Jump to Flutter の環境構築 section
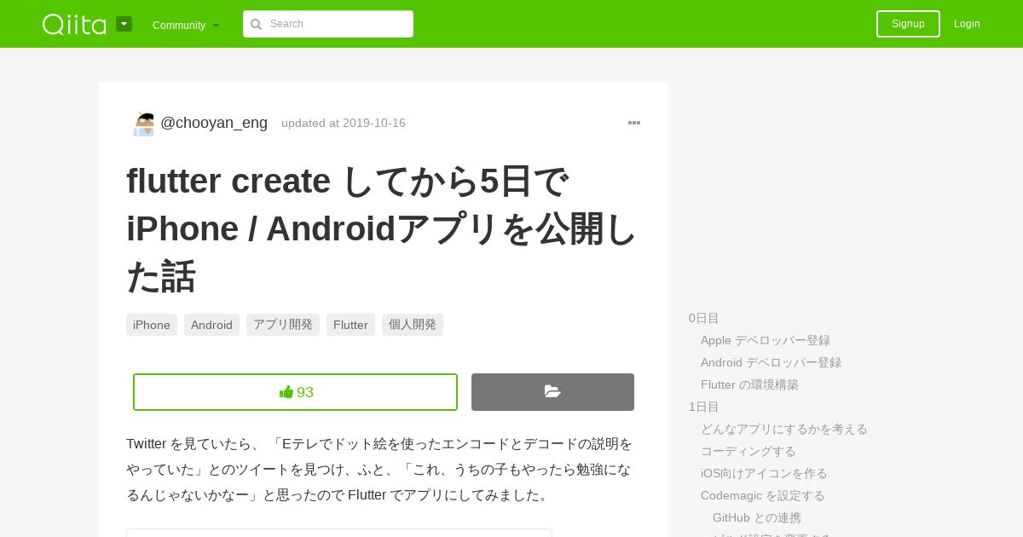The height and width of the screenshot is (537, 1023). tap(749, 384)
